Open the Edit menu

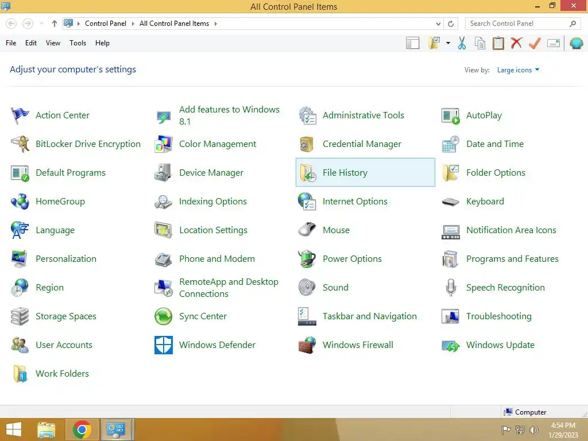coord(31,43)
